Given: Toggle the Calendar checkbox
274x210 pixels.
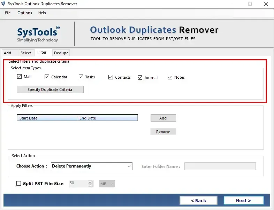Looking at the screenshot, I should click(47, 77).
